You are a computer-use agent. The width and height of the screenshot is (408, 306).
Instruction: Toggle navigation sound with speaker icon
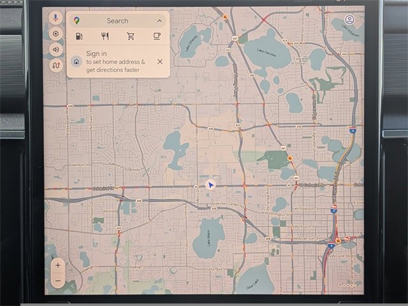click(57, 49)
